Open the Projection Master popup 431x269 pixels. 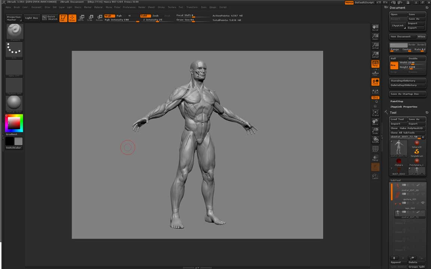(x=14, y=18)
